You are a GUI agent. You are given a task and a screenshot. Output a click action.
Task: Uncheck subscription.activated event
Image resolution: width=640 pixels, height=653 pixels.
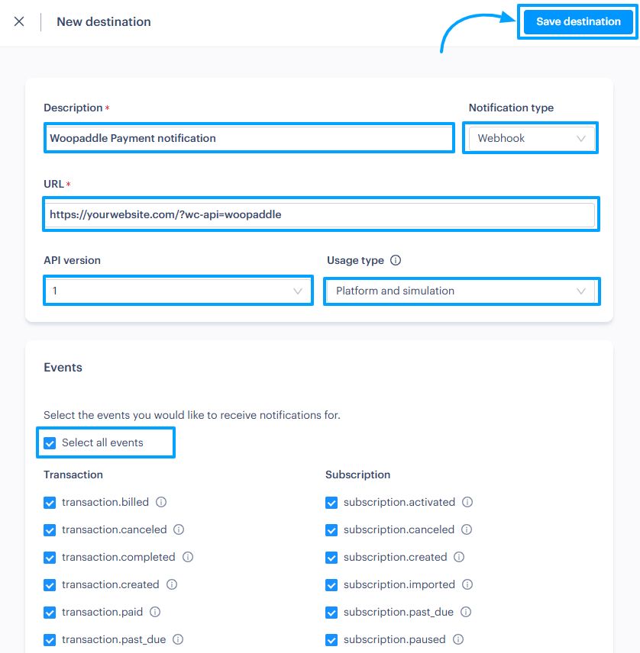click(x=331, y=503)
